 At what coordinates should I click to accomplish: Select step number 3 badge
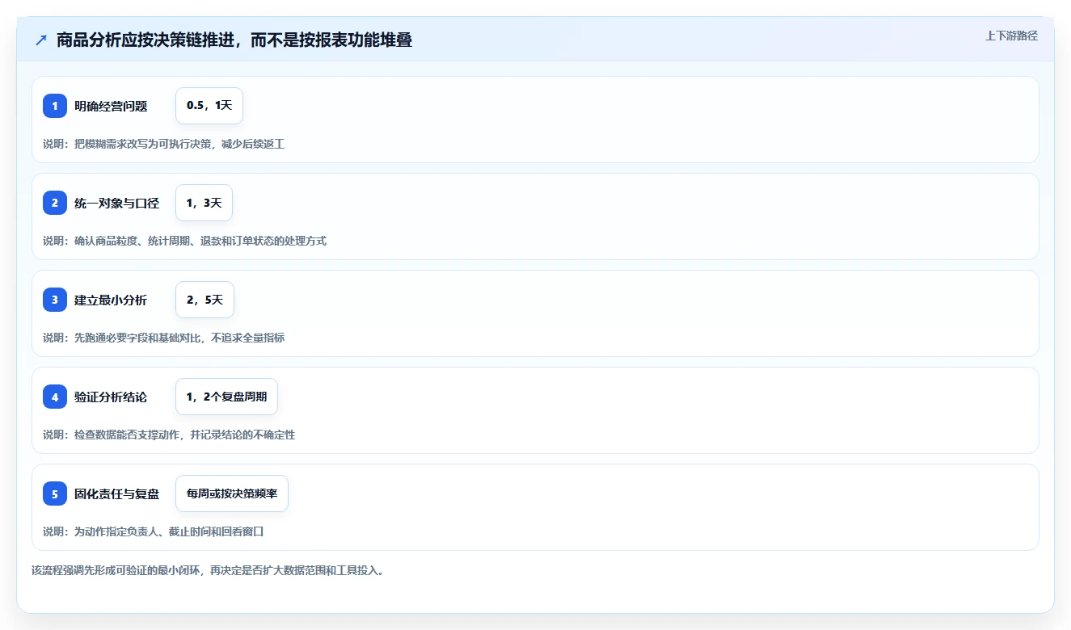tap(55, 300)
